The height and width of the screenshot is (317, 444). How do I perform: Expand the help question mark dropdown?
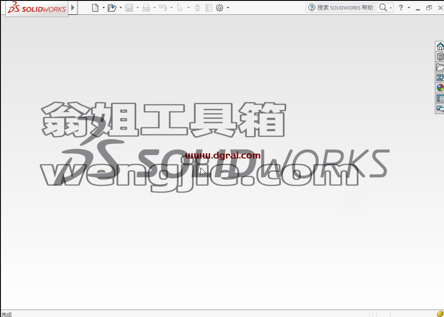409,8
